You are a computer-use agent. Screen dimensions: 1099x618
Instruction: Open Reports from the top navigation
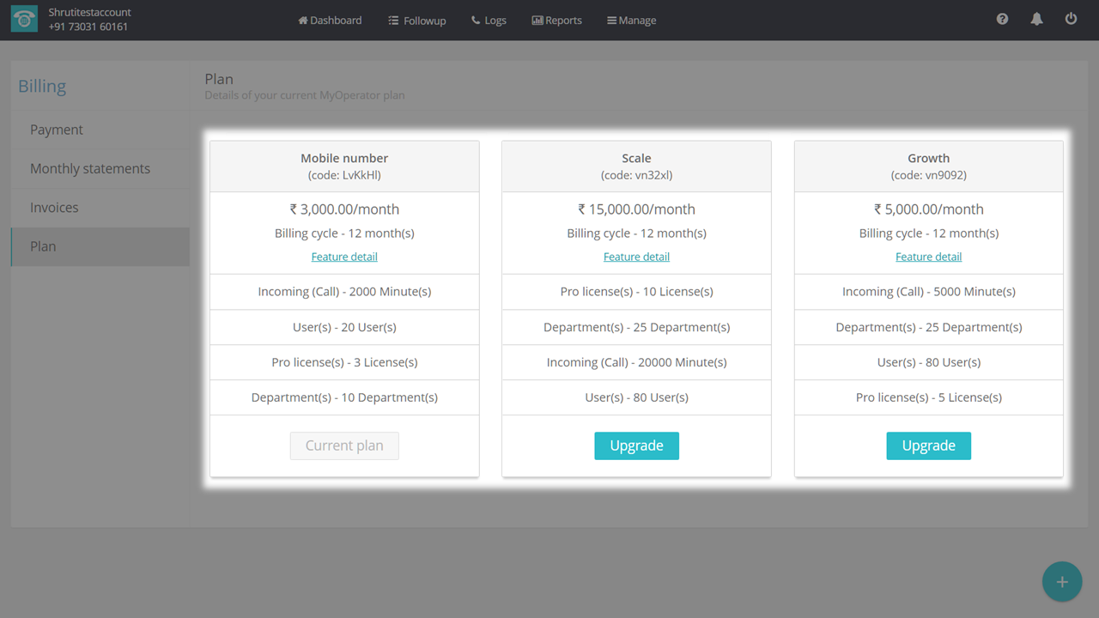pyautogui.click(x=556, y=20)
